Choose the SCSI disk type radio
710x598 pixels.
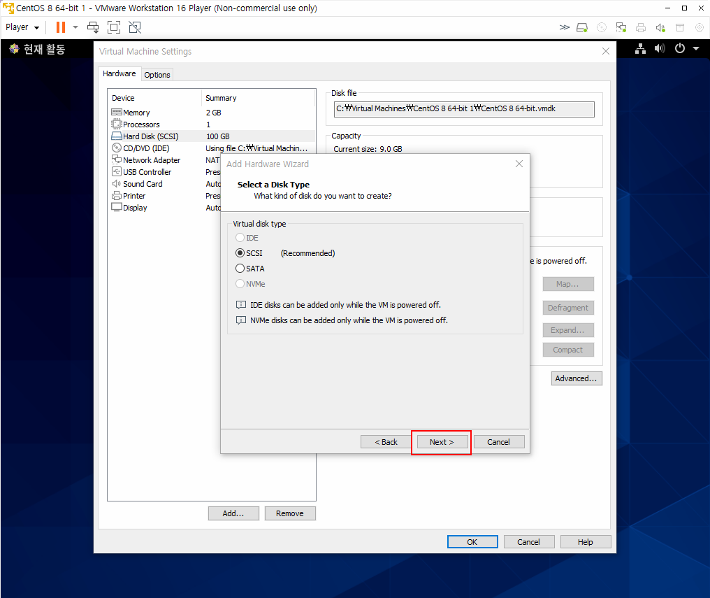point(240,253)
